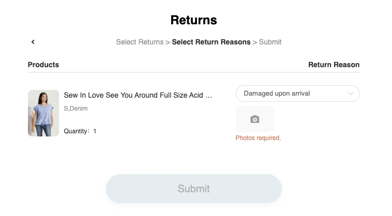
Task: Click the ellipsis ending the product title
Action: pyautogui.click(x=209, y=95)
